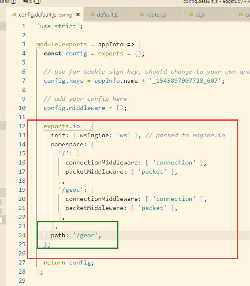250x286 pixels.
Task: Click line number 12 in the gutter
Action: click(22, 126)
